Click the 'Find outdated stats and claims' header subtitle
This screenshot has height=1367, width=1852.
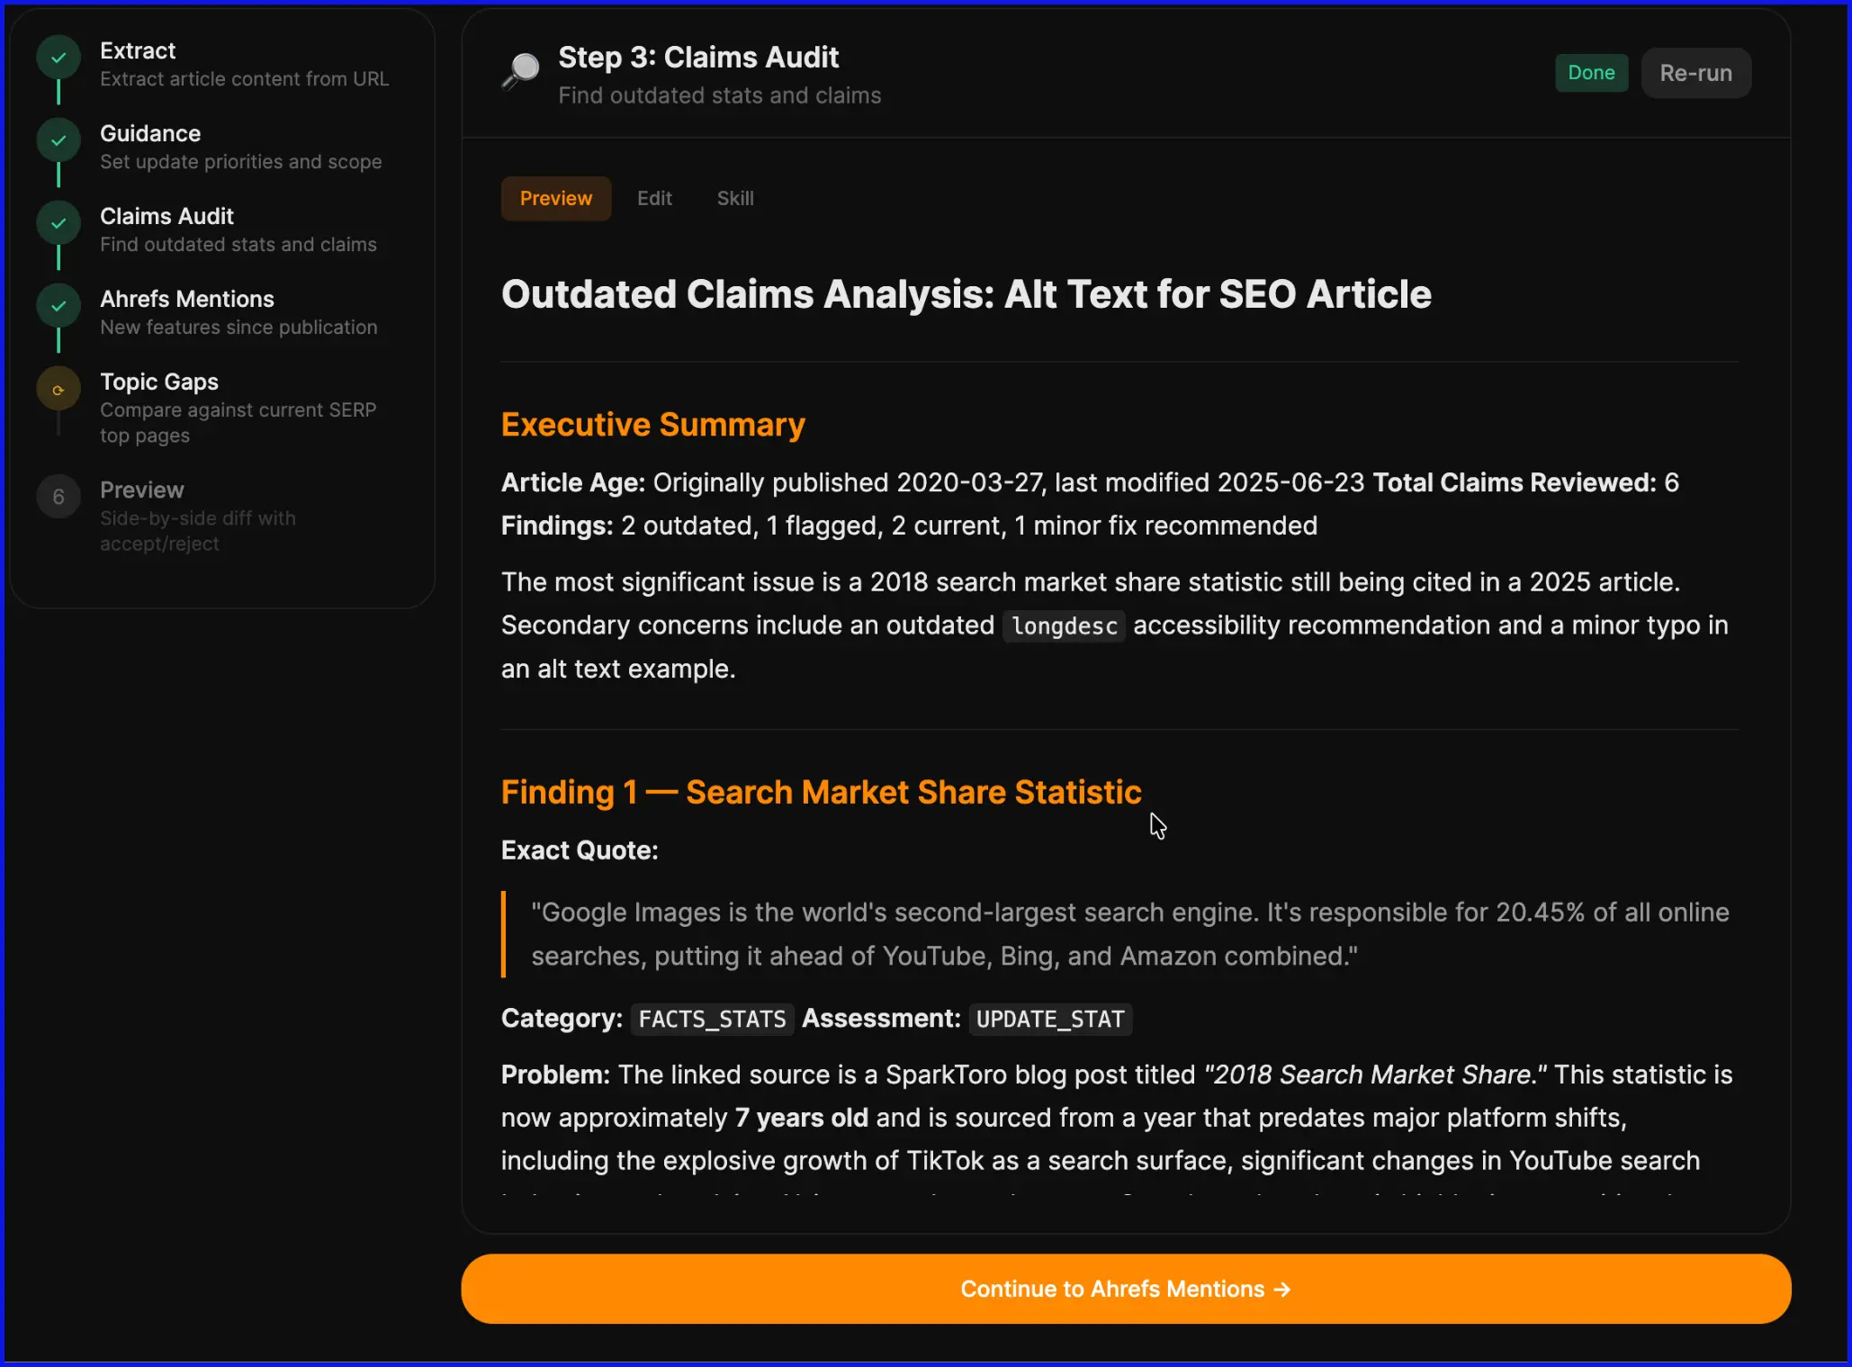[x=719, y=95]
